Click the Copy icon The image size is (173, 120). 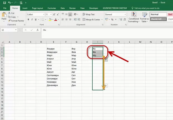9,17
